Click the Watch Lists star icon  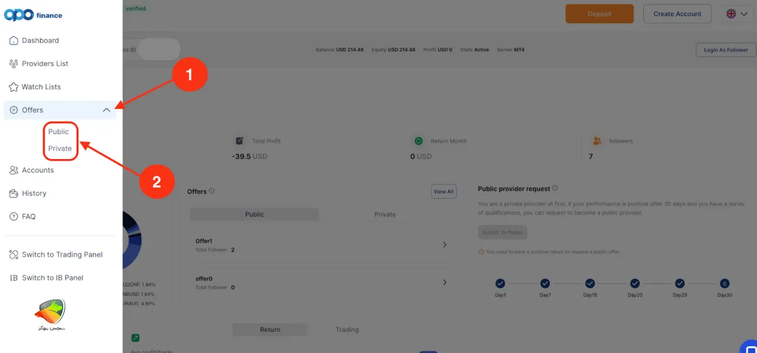tap(14, 87)
